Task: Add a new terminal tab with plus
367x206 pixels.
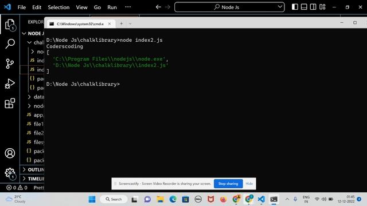Action: click(x=121, y=23)
